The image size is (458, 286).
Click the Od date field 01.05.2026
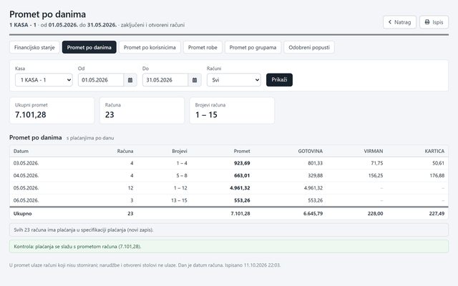pos(101,80)
